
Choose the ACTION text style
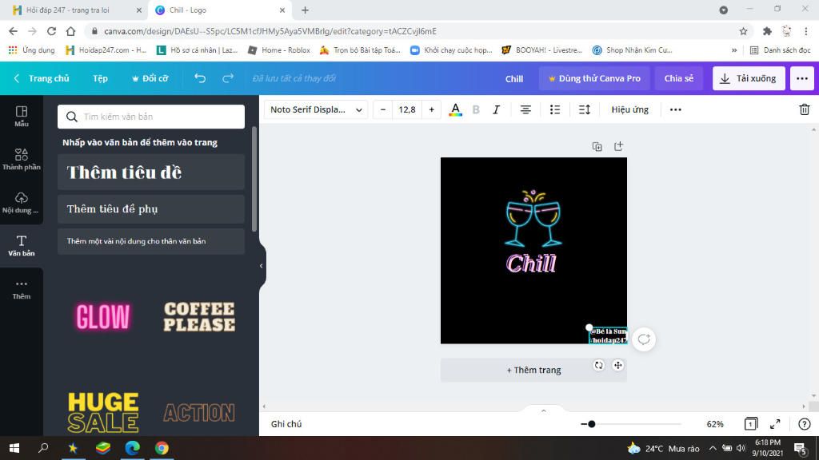point(199,413)
